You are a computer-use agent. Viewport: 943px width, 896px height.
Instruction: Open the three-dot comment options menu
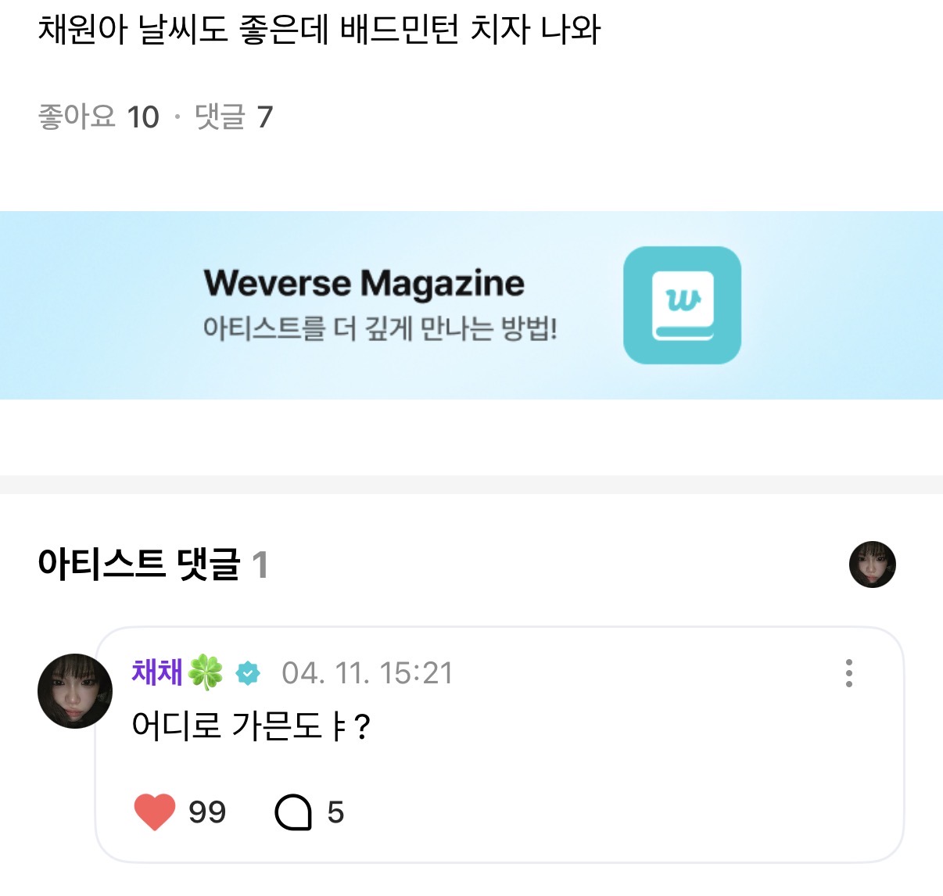(x=849, y=673)
